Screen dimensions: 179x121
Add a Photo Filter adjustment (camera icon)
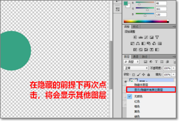tap(149, 43)
